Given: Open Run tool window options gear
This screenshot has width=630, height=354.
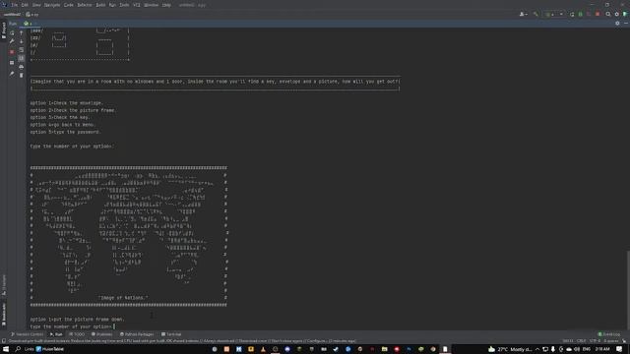Looking at the screenshot, I should (x=617, y=24).
